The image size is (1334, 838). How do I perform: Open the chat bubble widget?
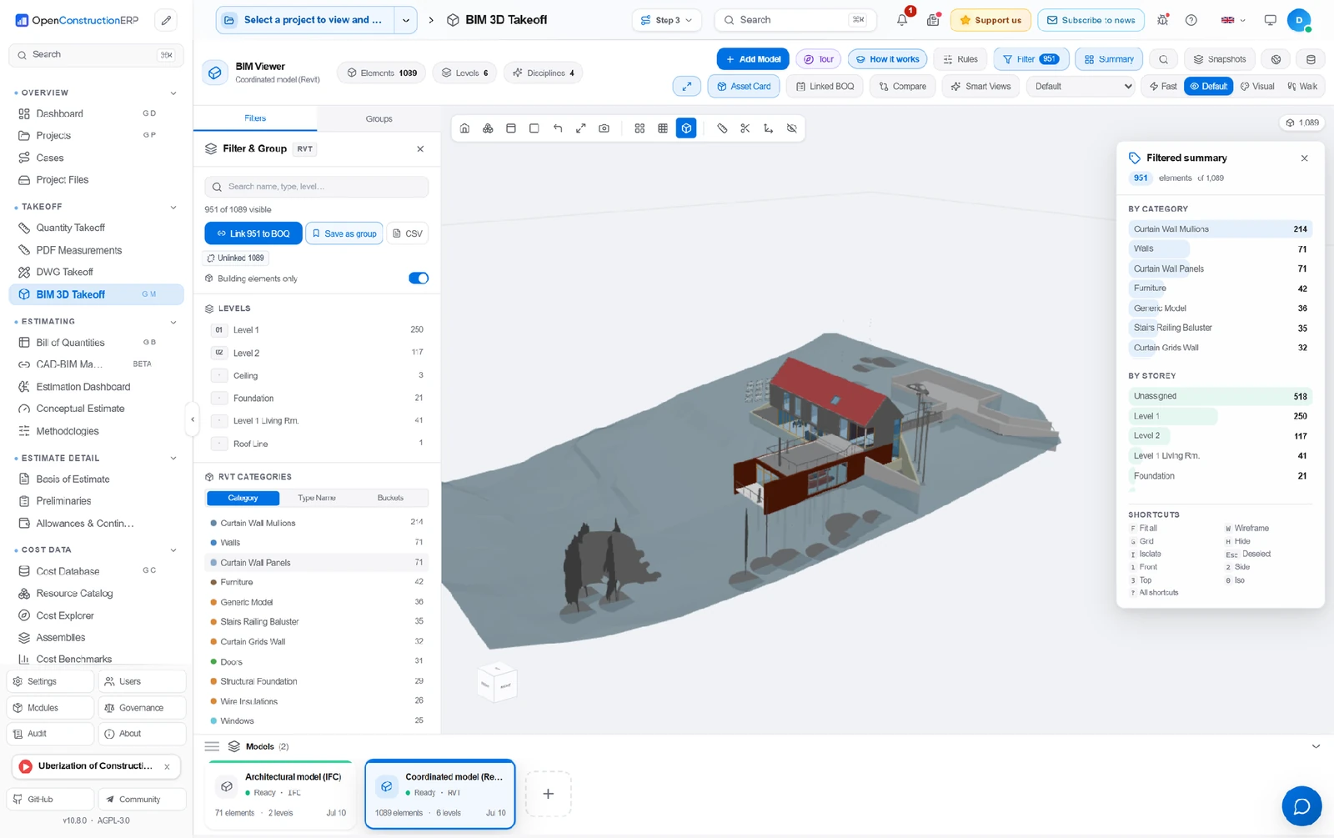click(x=1301, y=805)
